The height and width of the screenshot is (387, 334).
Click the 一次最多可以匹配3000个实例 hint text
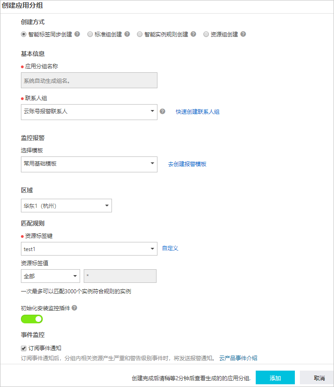coord(76,292)
